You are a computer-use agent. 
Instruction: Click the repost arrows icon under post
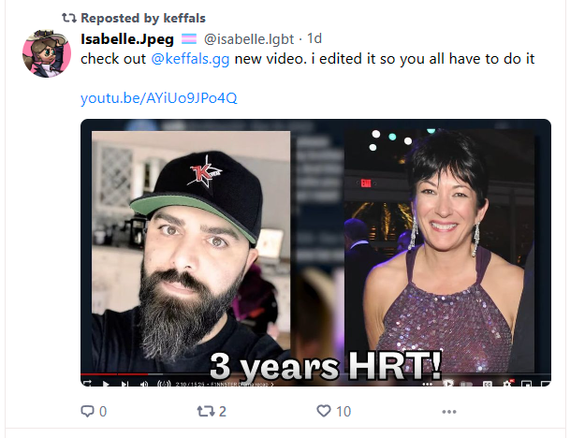click(x=205, y=412)
